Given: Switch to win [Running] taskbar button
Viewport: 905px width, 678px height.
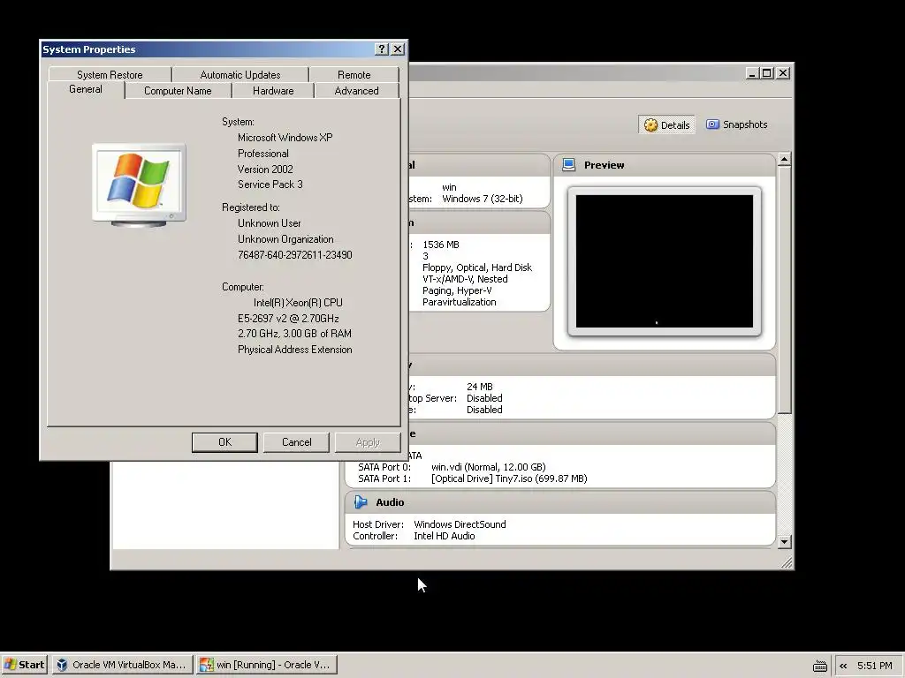Looking at the screenshot, I should 266,665.
